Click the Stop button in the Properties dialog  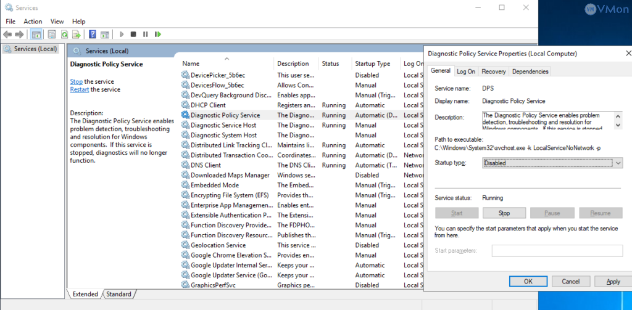(504, 213)
